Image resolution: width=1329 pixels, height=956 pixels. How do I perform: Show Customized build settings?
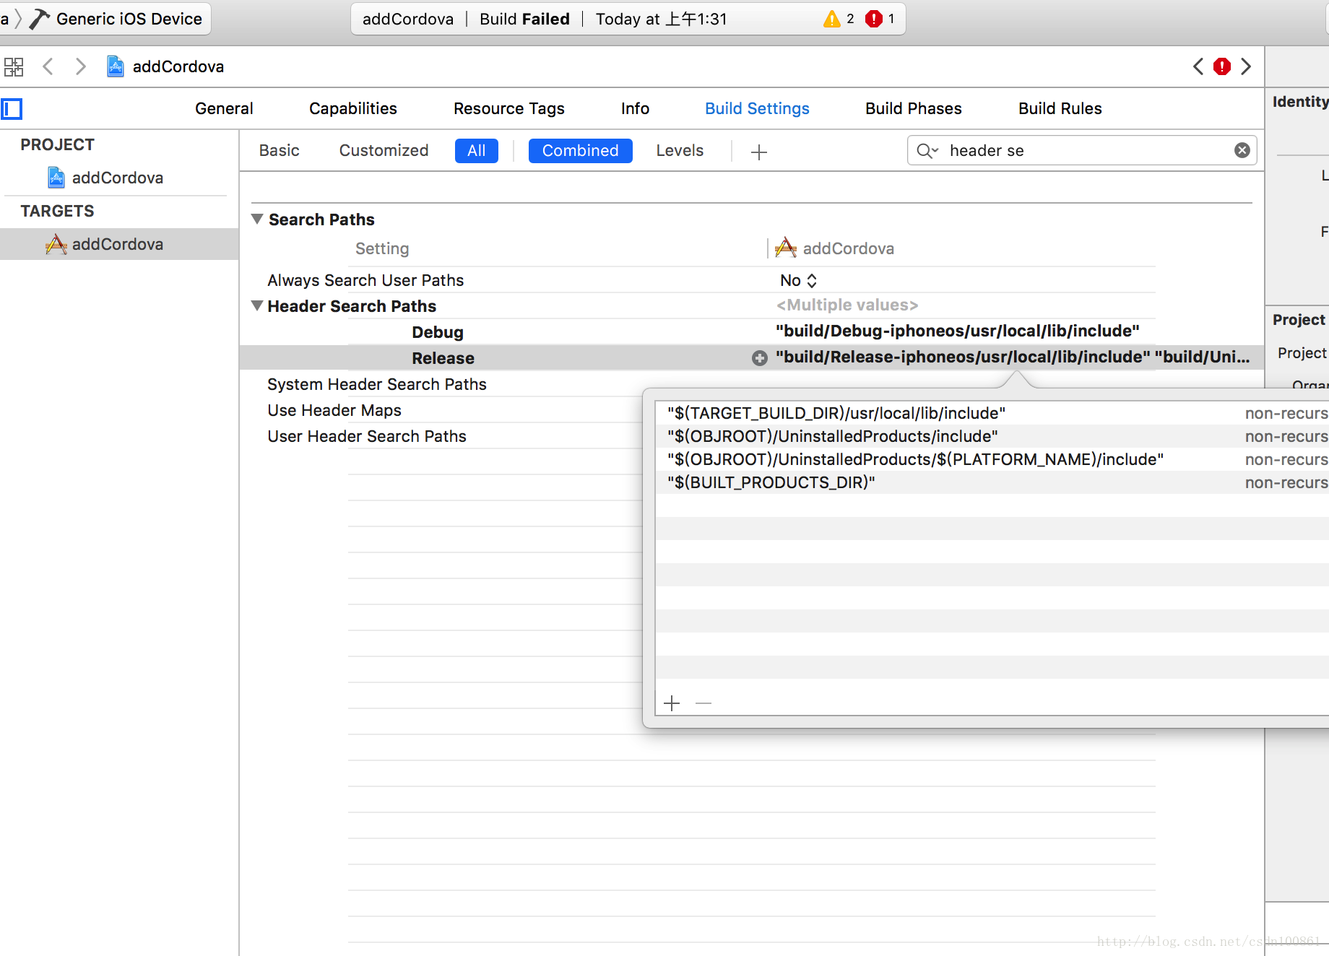[x=384, y=150]
